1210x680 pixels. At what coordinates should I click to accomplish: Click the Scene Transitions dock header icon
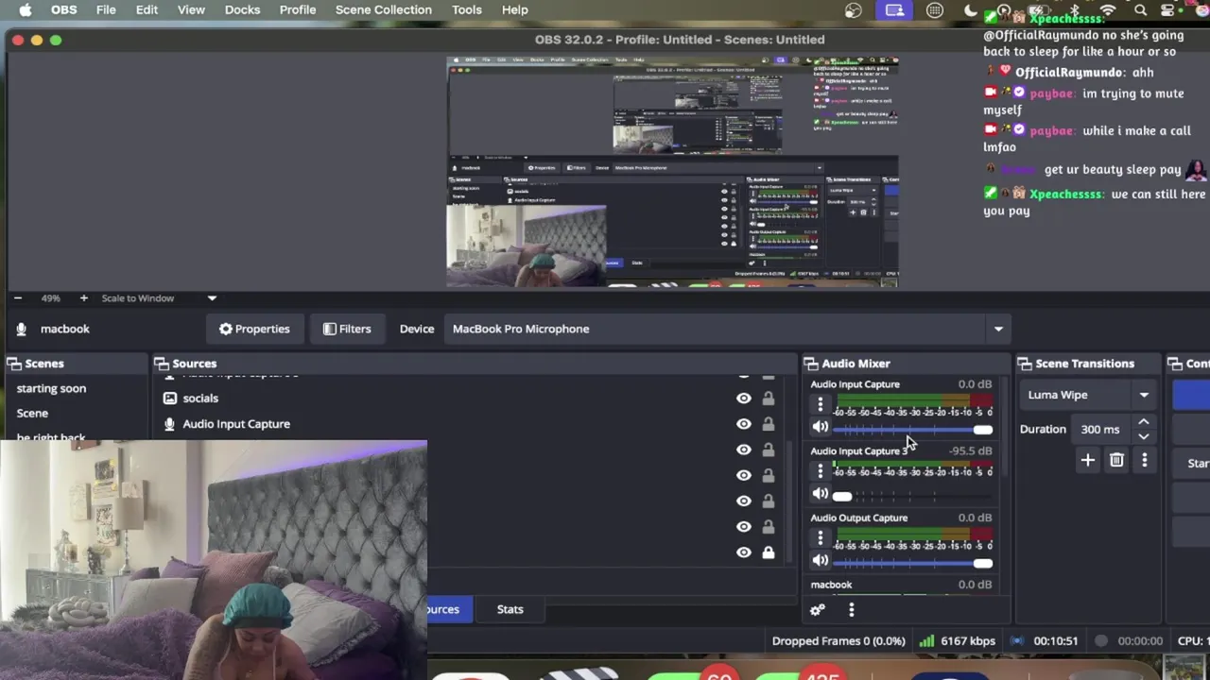1025,364
